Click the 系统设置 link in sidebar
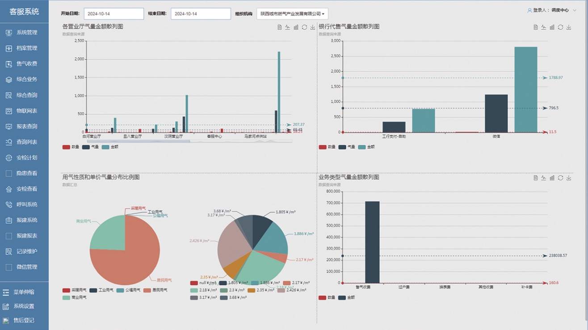 (x=24, y=306)
